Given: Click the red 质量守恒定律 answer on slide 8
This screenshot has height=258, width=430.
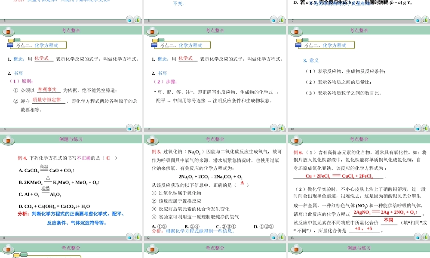Looking at the screenshot, I should point(46,100).
